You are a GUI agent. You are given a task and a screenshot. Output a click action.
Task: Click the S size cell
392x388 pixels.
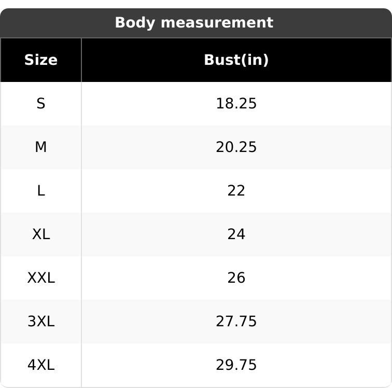tap(41, 104)
